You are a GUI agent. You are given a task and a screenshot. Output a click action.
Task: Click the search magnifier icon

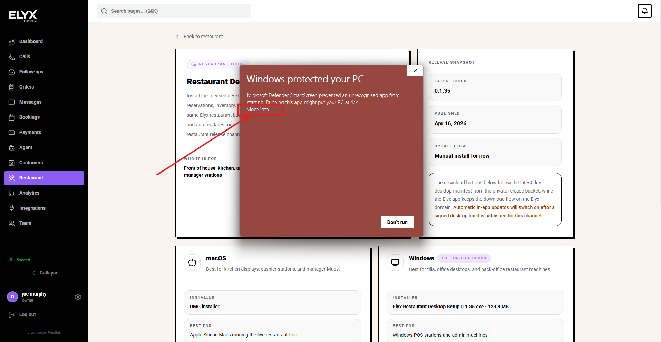[x=104, y=11]
